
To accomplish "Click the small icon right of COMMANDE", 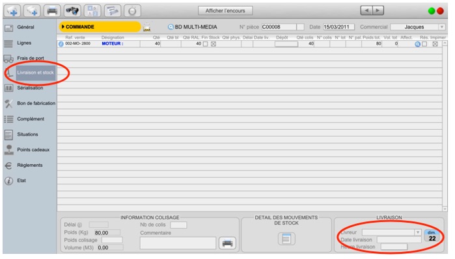I will click(147, 27).
